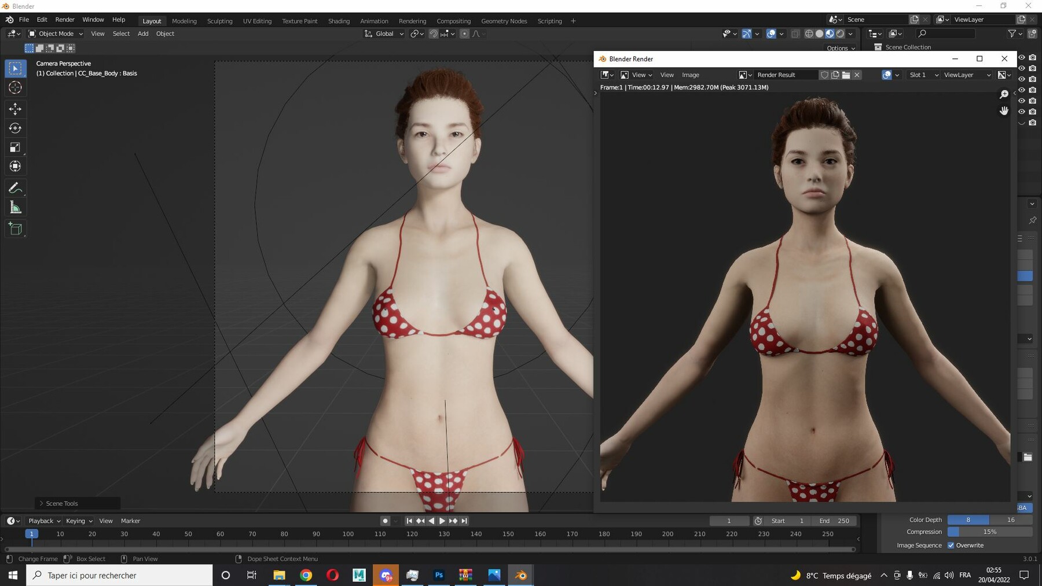Click the current frame field showing 1
Viewport: 1042px width, 586px height.
point(729,521)
